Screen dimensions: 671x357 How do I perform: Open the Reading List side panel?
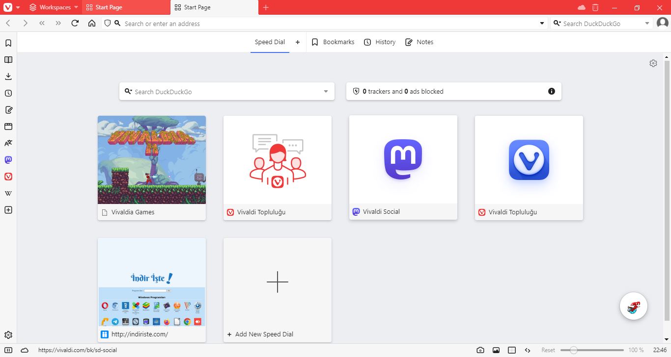pyautogui.click(x=8, y=60)
